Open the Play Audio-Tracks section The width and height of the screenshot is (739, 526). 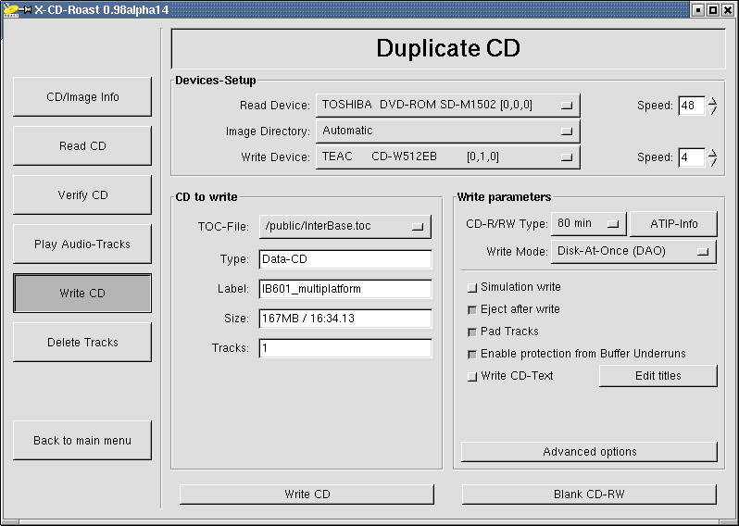point(82,244)
